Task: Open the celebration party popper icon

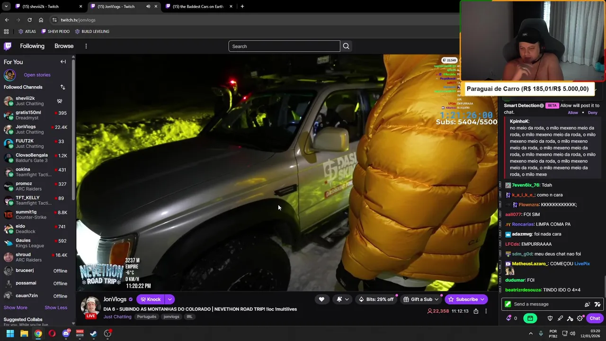Action: click(x=588, y=304)
